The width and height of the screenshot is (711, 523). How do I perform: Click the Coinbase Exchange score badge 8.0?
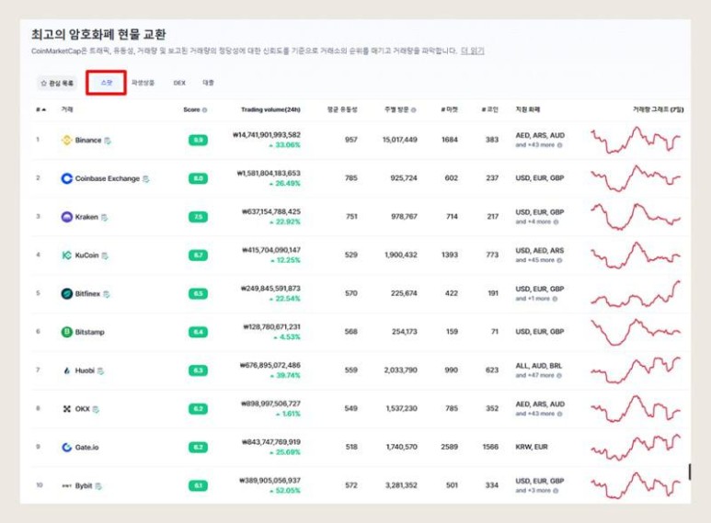[x=198, y=178]
